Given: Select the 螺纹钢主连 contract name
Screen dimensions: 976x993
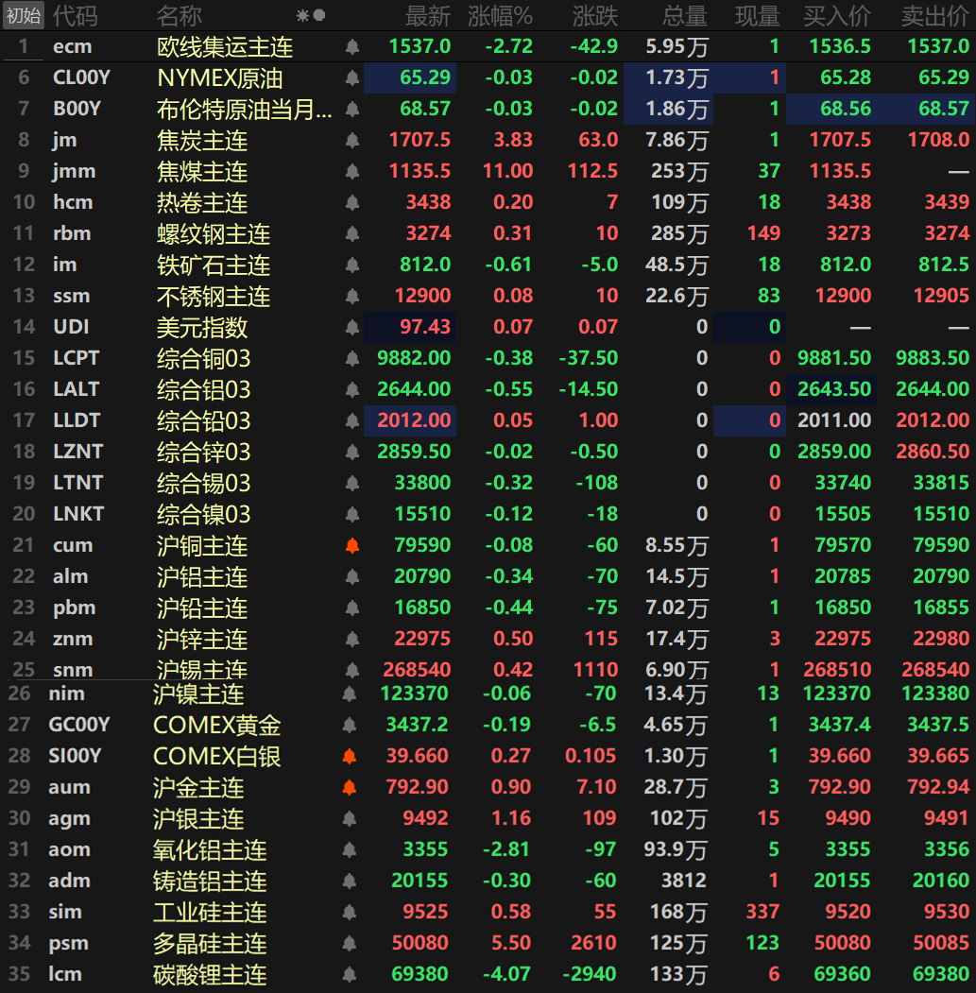Looking at the screenshot, I should (214, 234).
